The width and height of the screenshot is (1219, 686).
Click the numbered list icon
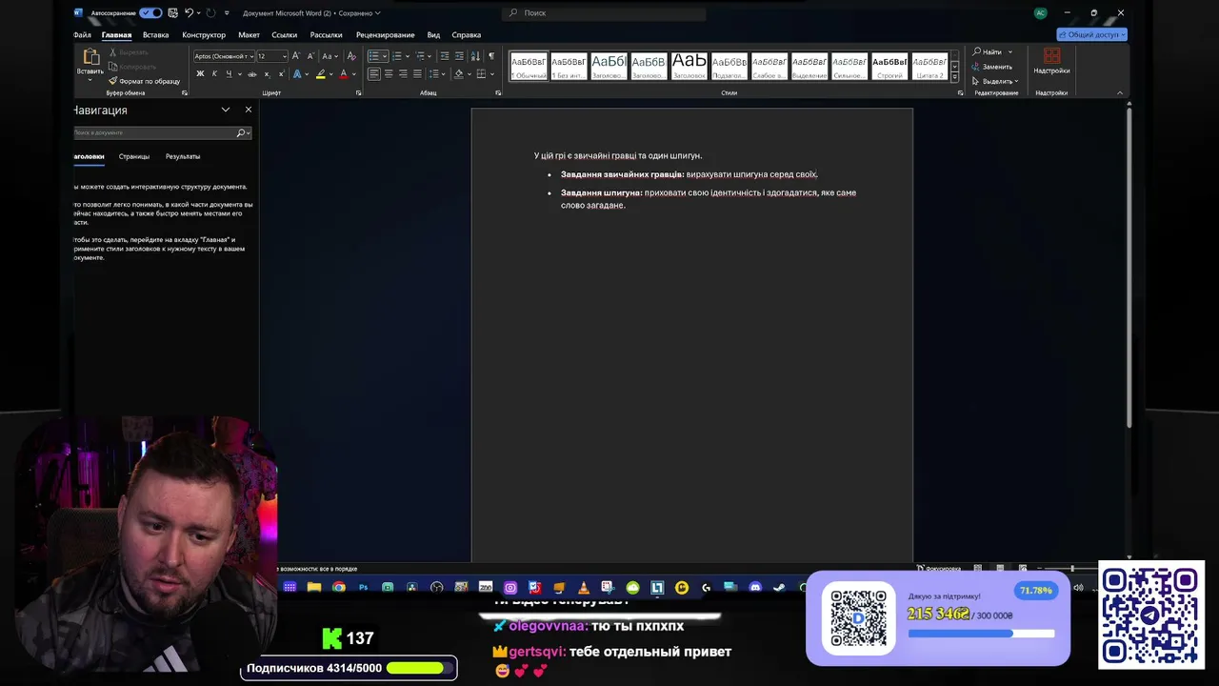tap(397, 56)
